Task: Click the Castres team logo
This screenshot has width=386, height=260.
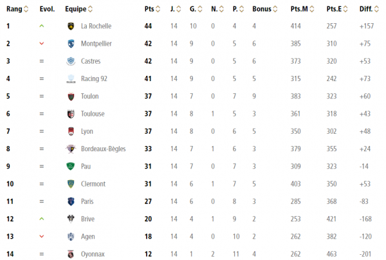Action: point(71,61)
